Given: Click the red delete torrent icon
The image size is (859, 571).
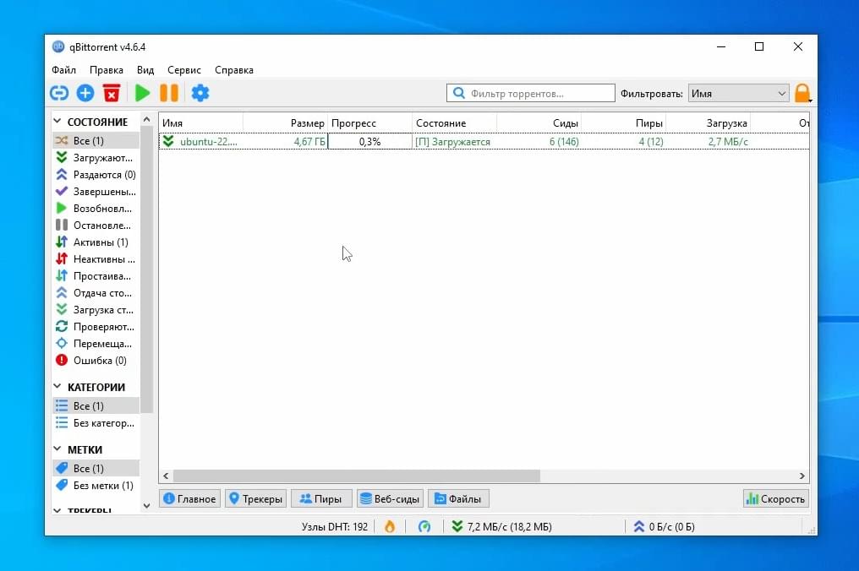Looking at the screenshot, I should coord(112,93).
